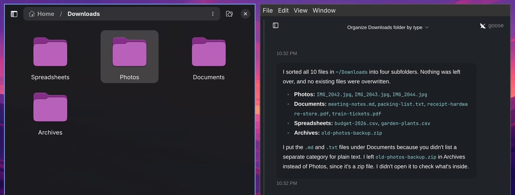Open the Documents folder
This screenshot has width=515, height=195.
tap(209, 52)
